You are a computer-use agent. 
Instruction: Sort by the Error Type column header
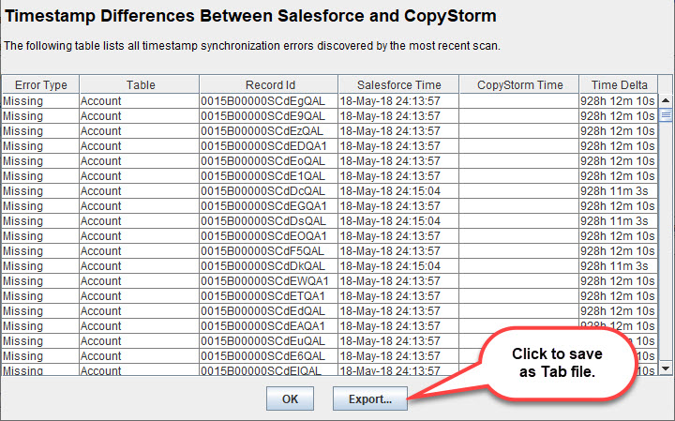click(x=40, y=84)
